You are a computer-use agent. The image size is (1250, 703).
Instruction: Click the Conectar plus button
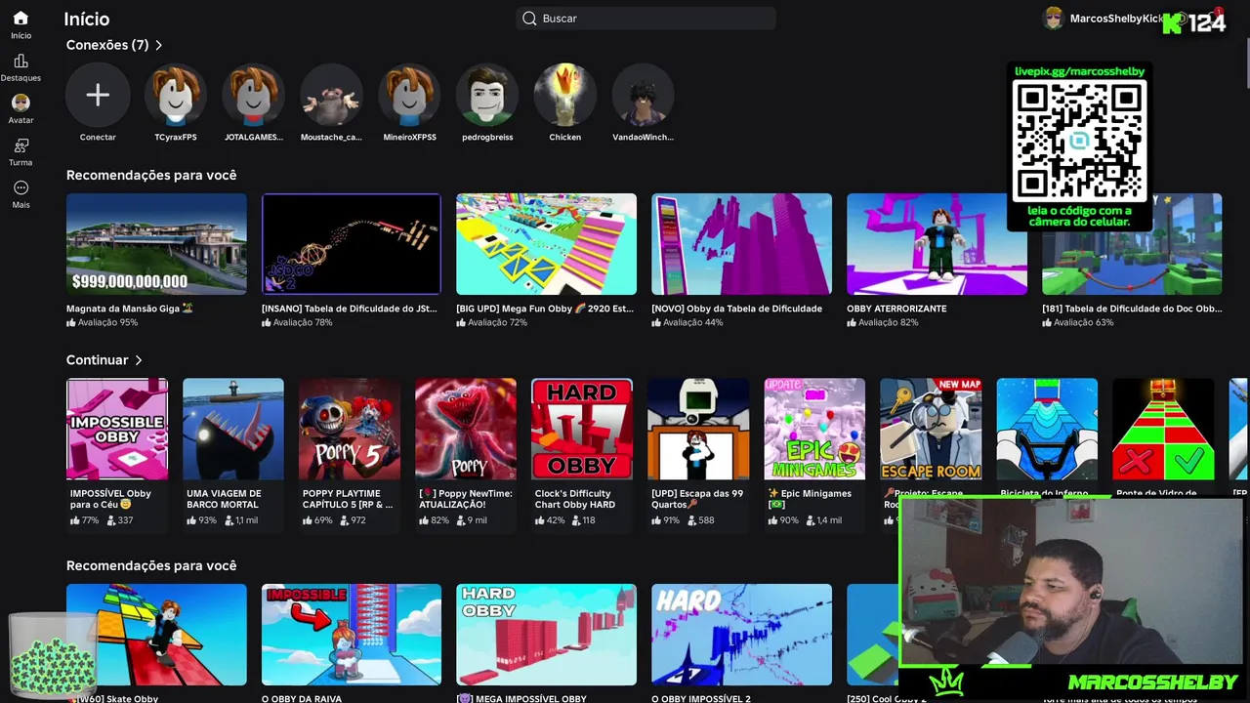click(98, 95)
